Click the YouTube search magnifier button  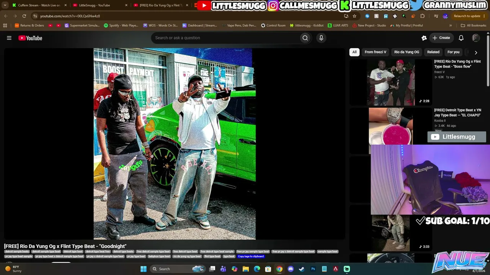coord(305,38)
